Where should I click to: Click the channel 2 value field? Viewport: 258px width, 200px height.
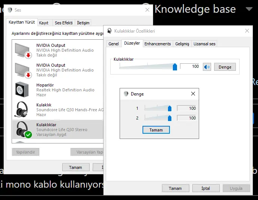(186, 118)
